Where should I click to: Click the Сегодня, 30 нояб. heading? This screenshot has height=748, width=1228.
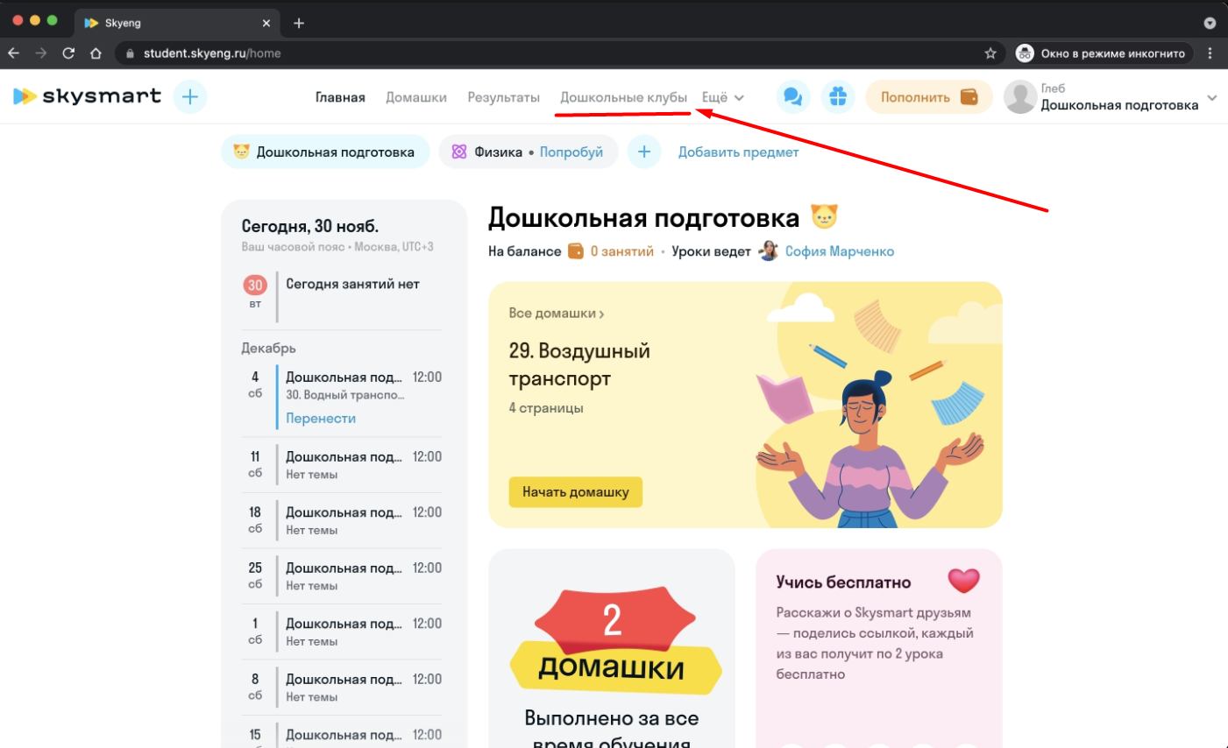310,226
